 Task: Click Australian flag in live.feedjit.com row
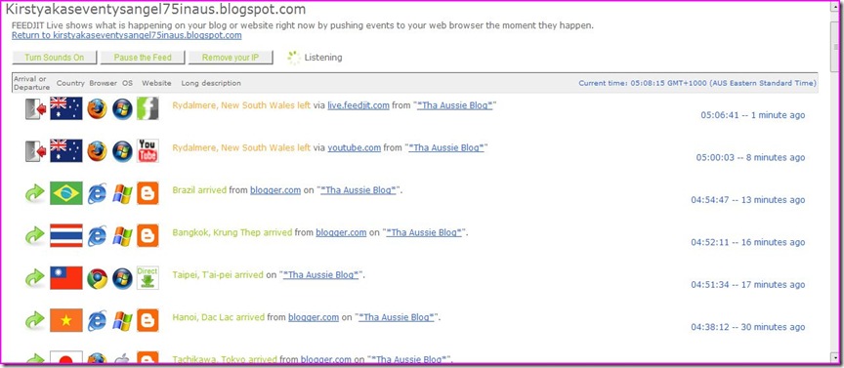pos(66,108)
